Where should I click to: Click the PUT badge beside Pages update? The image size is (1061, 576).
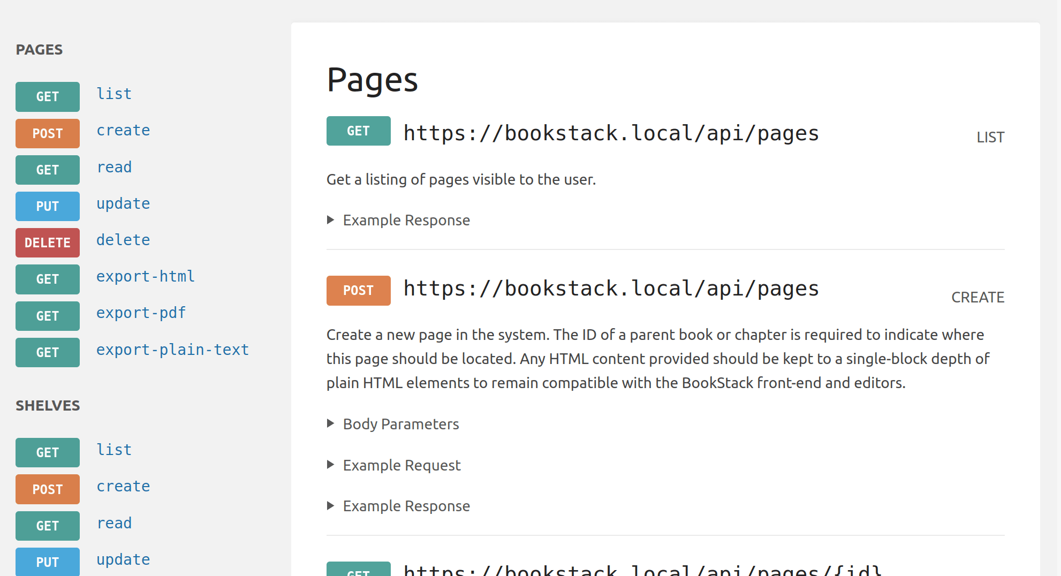pyautogui.click(x=48, y=206)
